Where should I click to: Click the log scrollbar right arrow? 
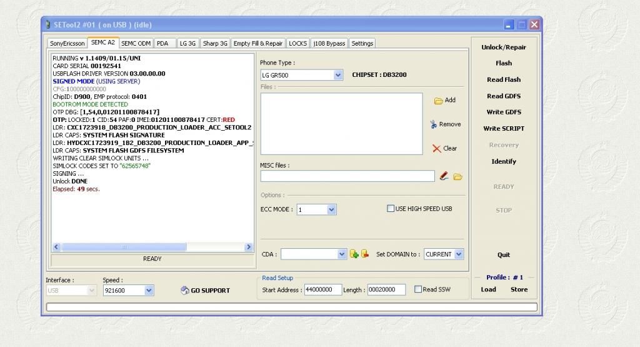pos(248,247)
